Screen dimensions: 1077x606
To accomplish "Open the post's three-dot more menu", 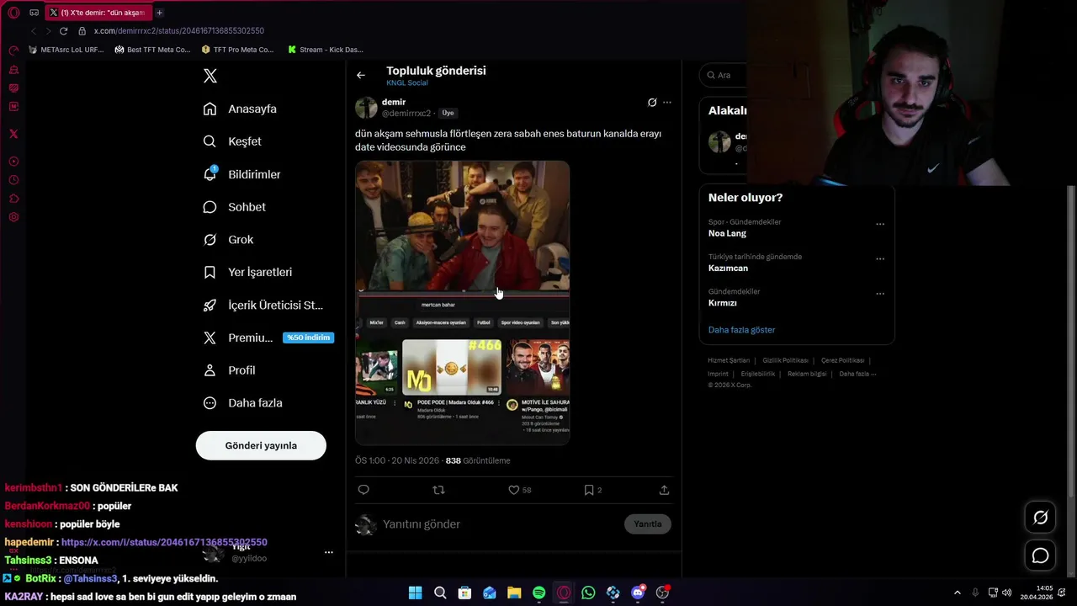I will click(x=667, y=103).
